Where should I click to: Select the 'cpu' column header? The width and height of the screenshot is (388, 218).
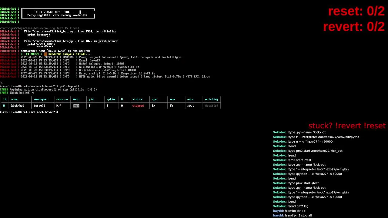pyautogui.click(x=154, y=99)
